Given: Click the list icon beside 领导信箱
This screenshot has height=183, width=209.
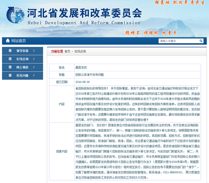Looking at the screenshot, I should click(10, 50).
